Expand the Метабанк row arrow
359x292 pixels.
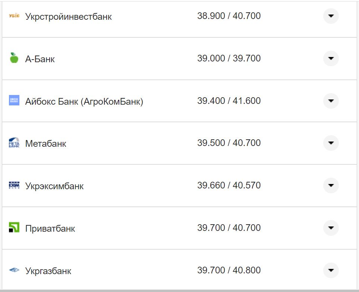click(x=331, y=143)
